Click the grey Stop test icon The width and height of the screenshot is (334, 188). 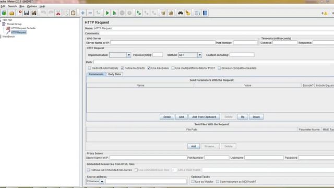coord(122,13)
